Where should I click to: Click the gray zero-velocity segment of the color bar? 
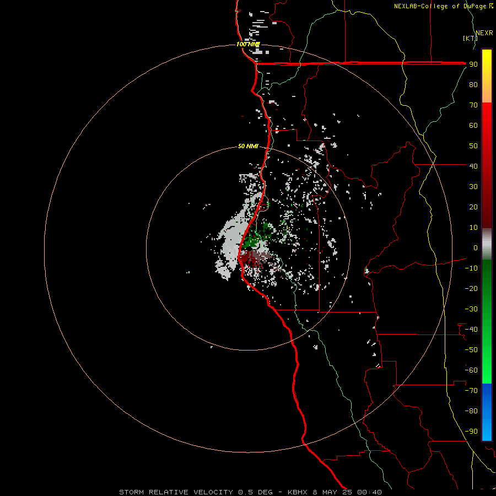coord(487,244)
